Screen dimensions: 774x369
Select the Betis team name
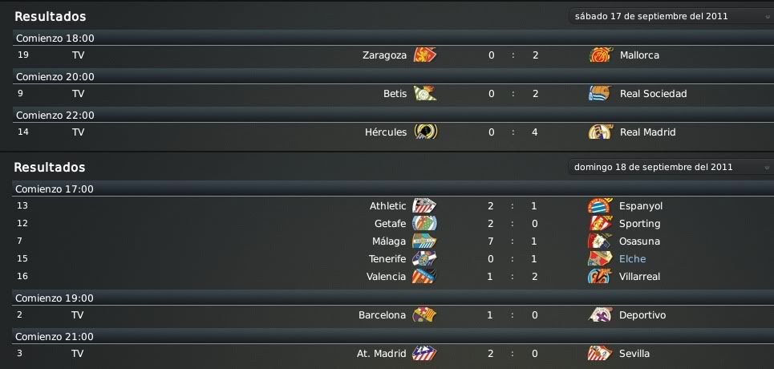[395, 93]
